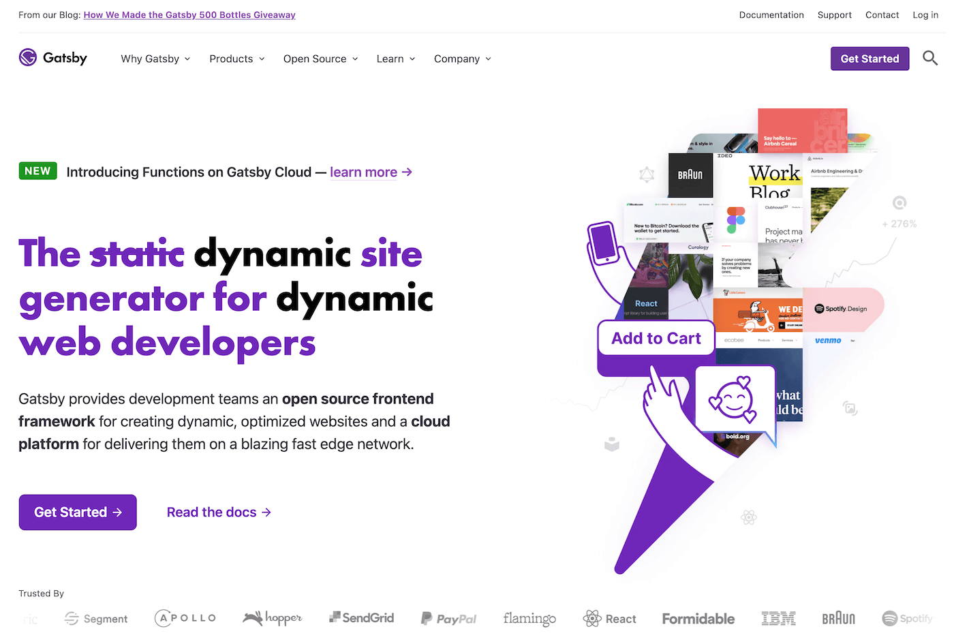954x644 pixels.
Task: Open the Documentation menu item
Action: (771, 15)
